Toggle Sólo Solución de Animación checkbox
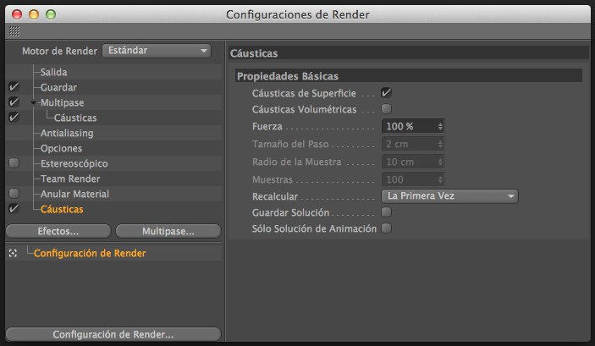Viewport: 595px width, 346px height. pos(387,228)
